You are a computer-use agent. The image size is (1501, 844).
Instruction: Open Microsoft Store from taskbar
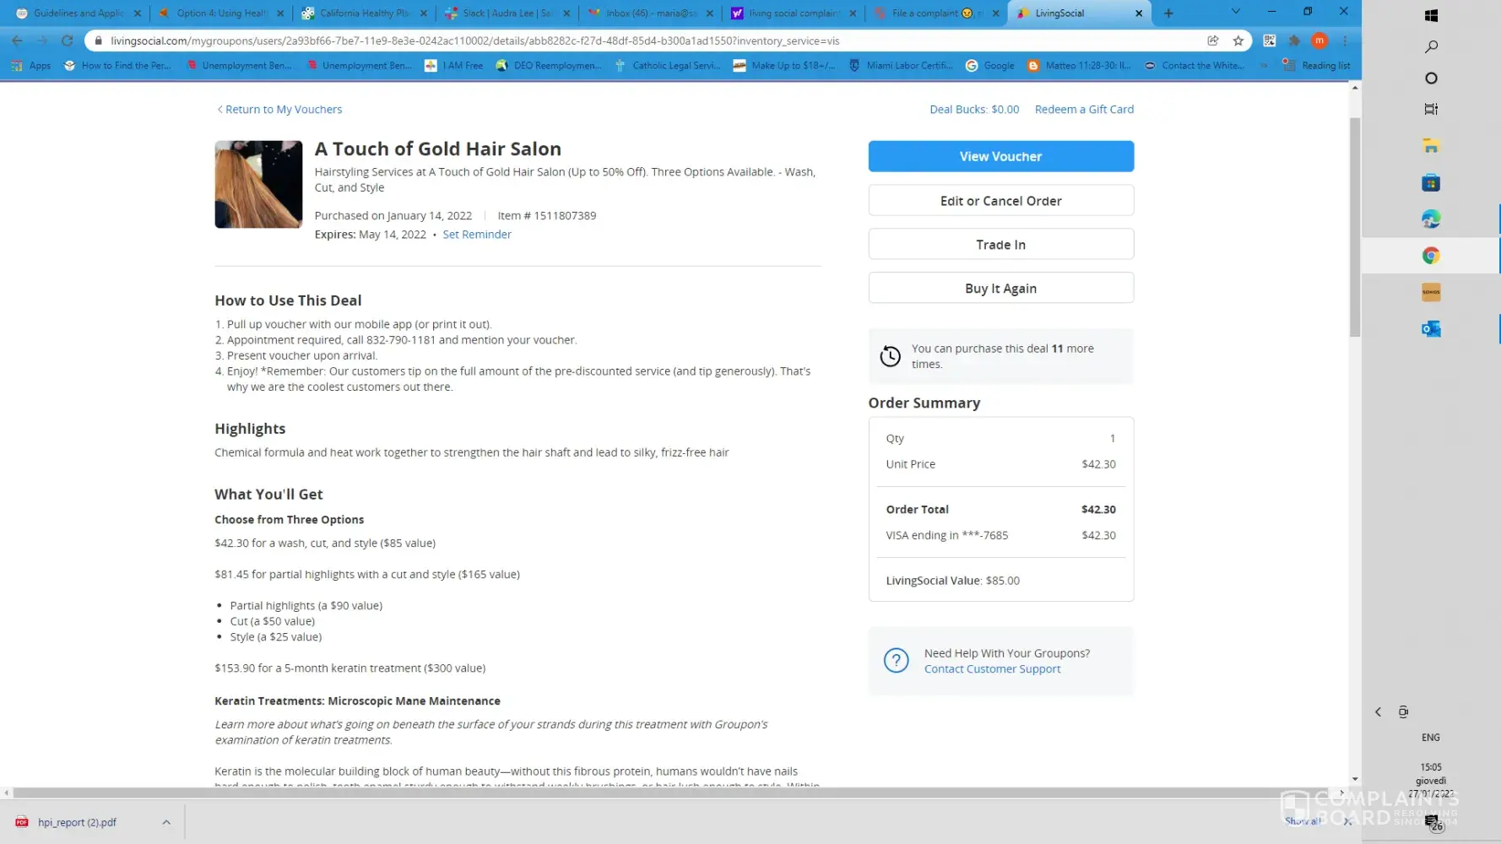[x=1431, y=182]
